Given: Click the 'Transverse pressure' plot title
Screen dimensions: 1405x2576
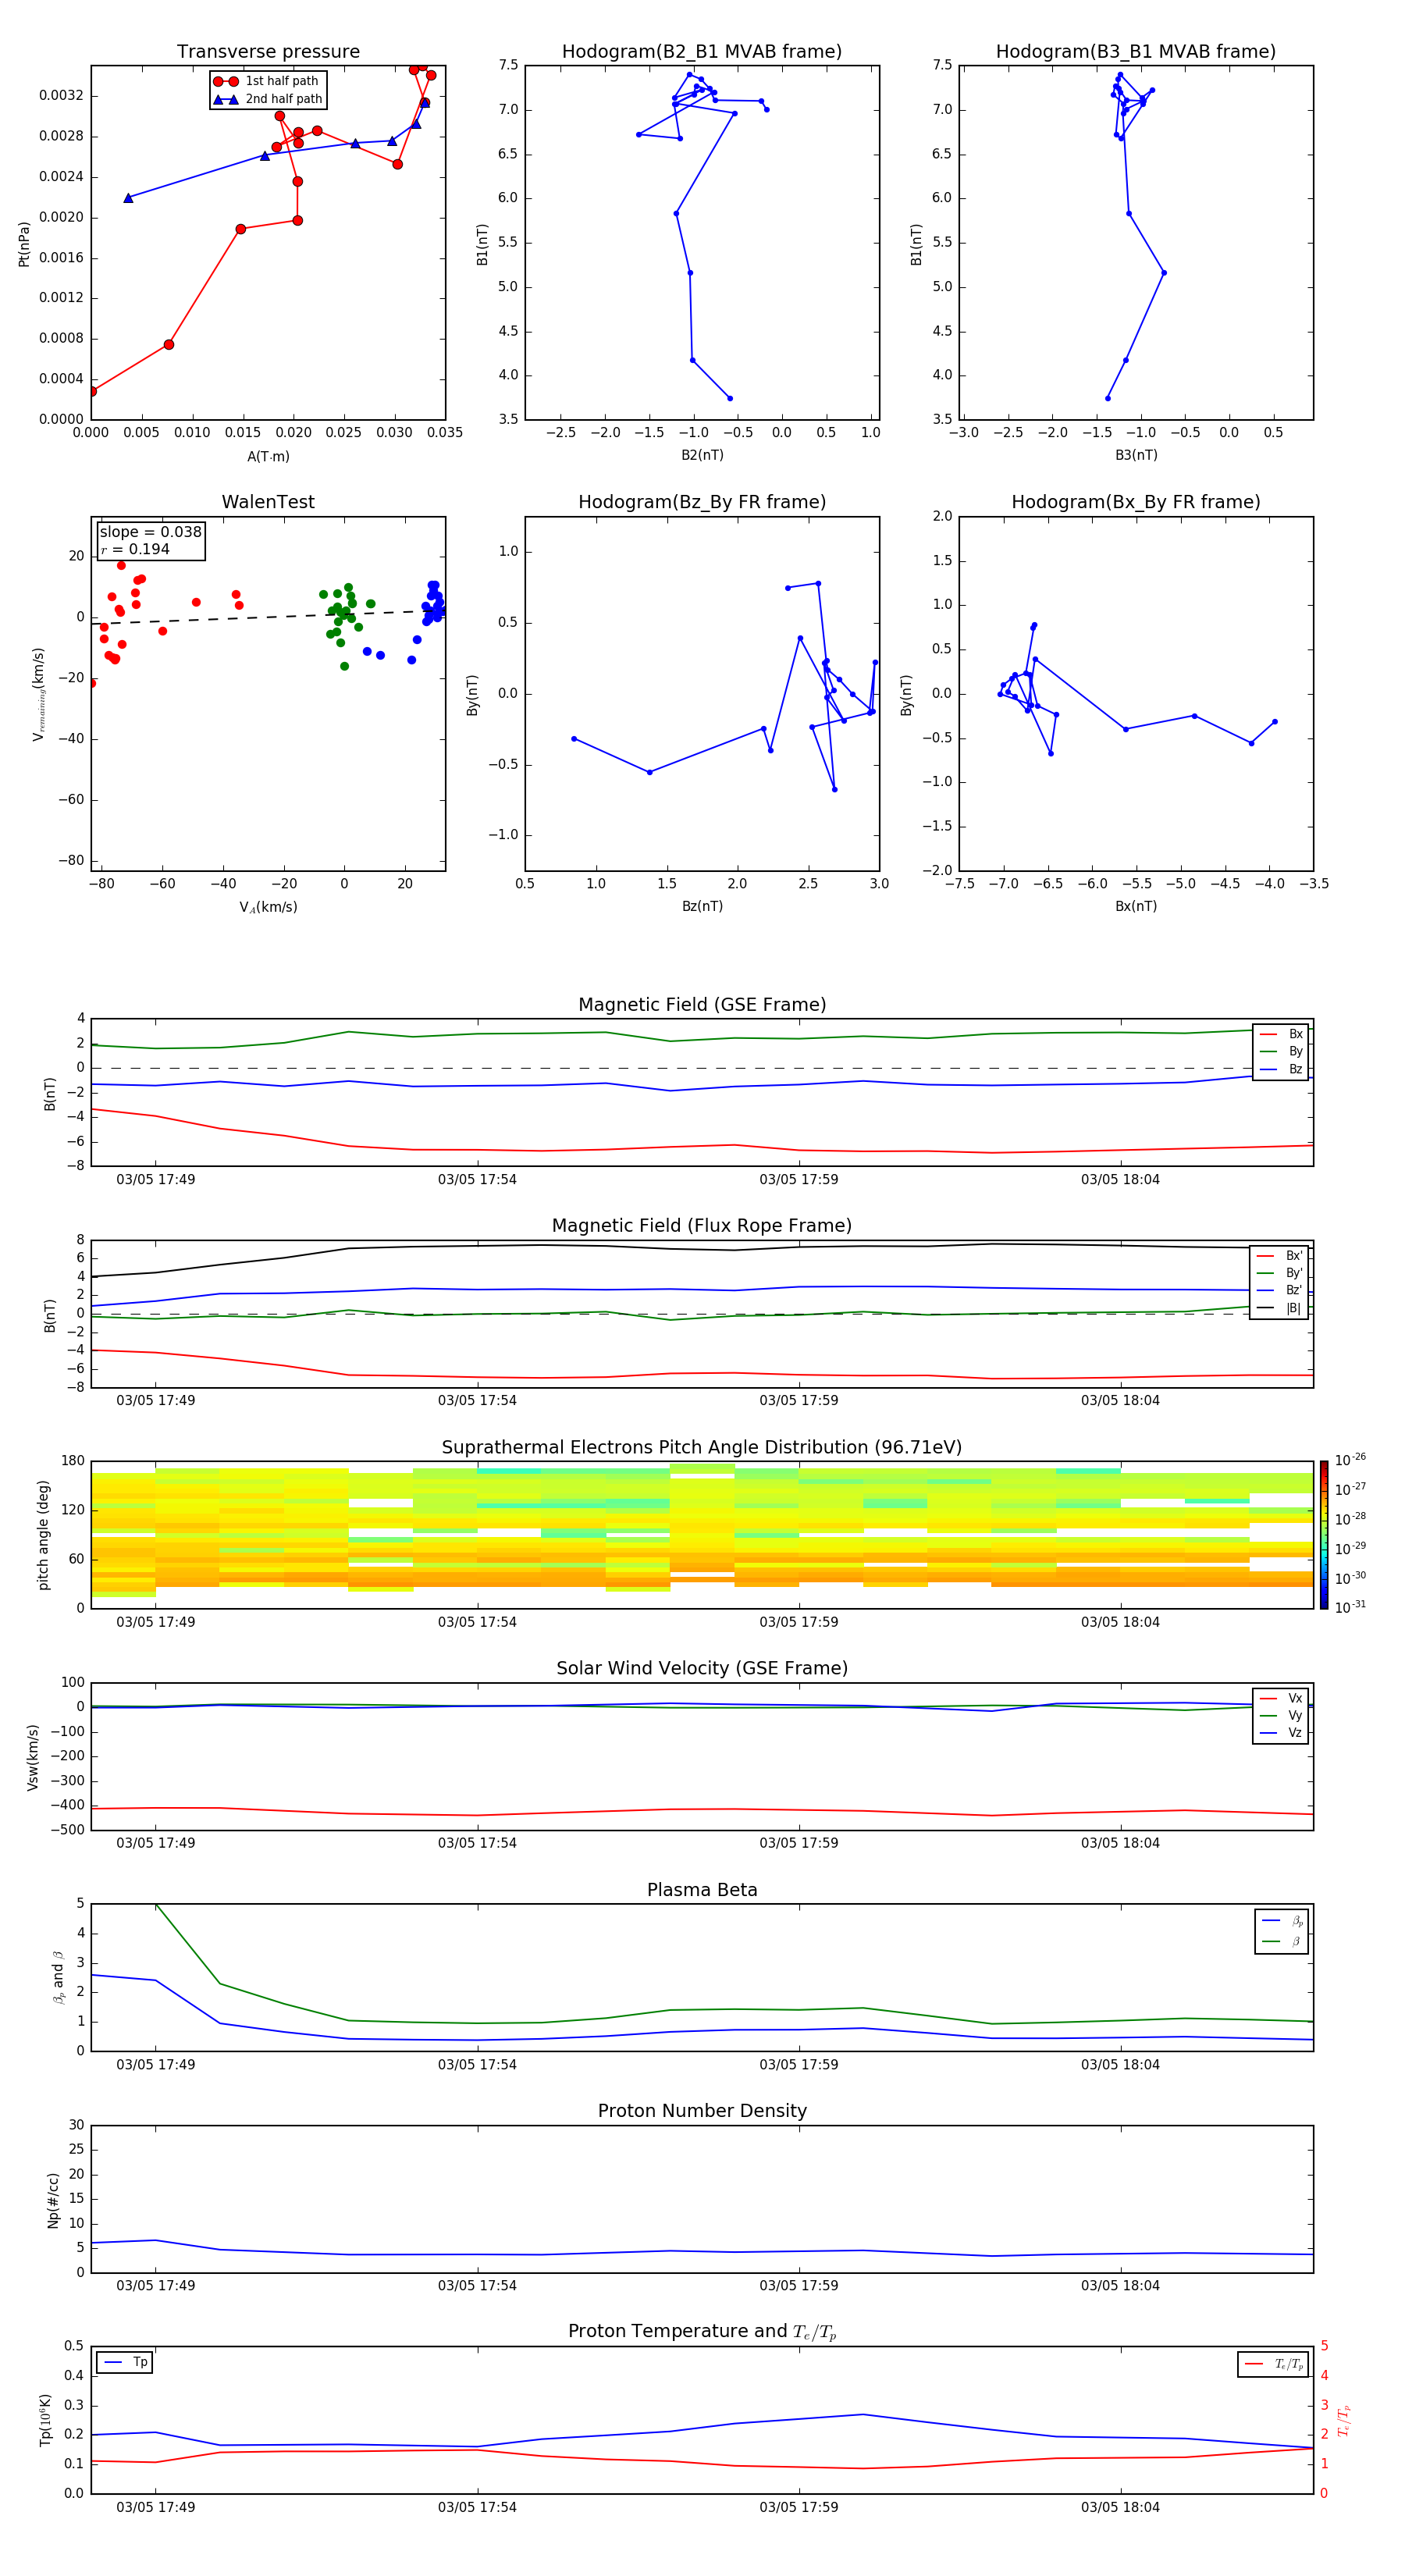Looking at the screenshot, I should tap(268, 52).
